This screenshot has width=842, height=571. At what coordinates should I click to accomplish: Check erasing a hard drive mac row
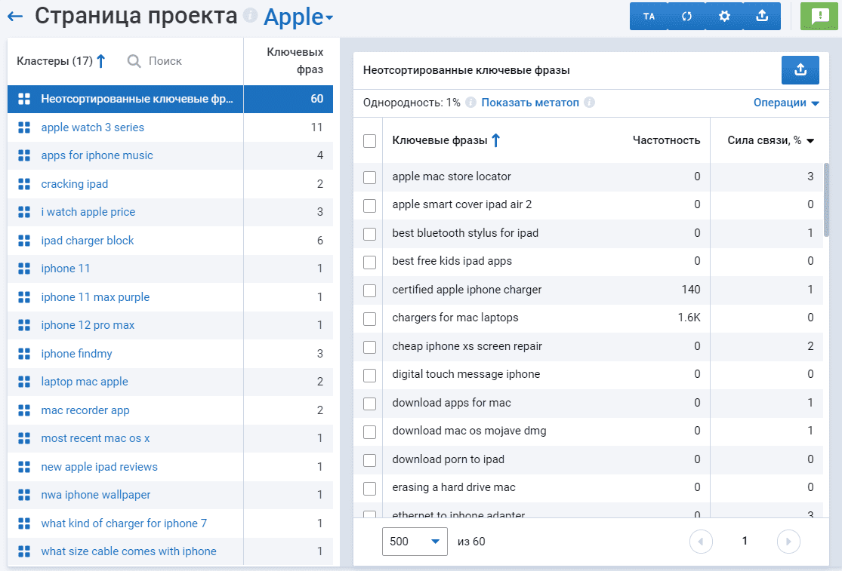point(369,489)
